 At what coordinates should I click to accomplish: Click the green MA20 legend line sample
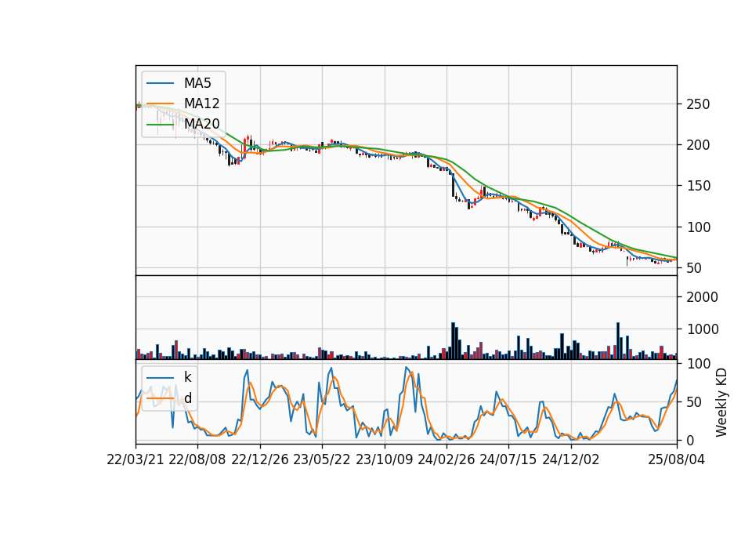[x=160, y=125]
